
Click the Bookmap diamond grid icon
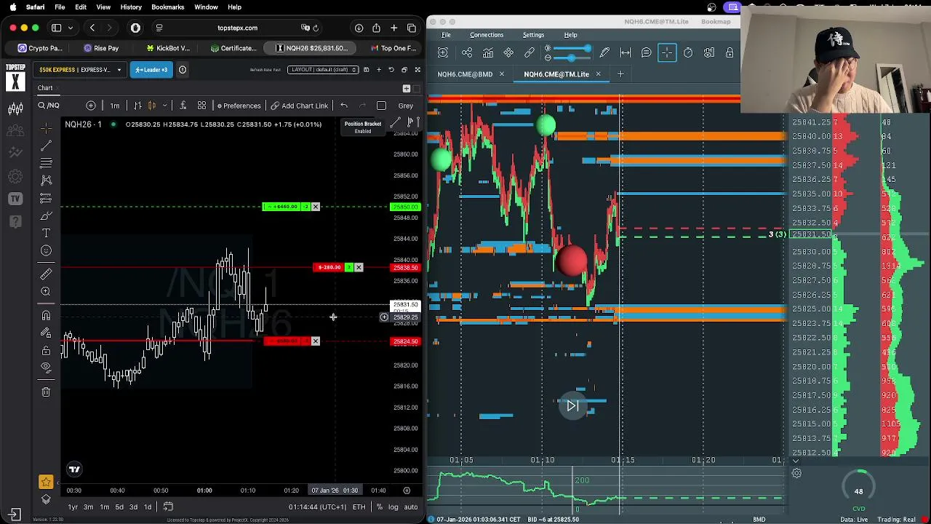coord(508,52)
